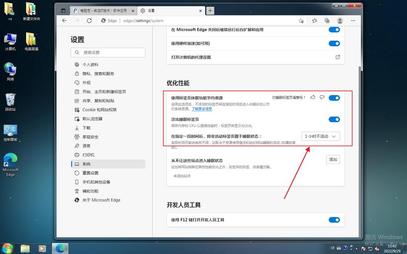Toggle the F12 developer tools switch
This screenshot has height=254, width=407.
tap(334, 220)
